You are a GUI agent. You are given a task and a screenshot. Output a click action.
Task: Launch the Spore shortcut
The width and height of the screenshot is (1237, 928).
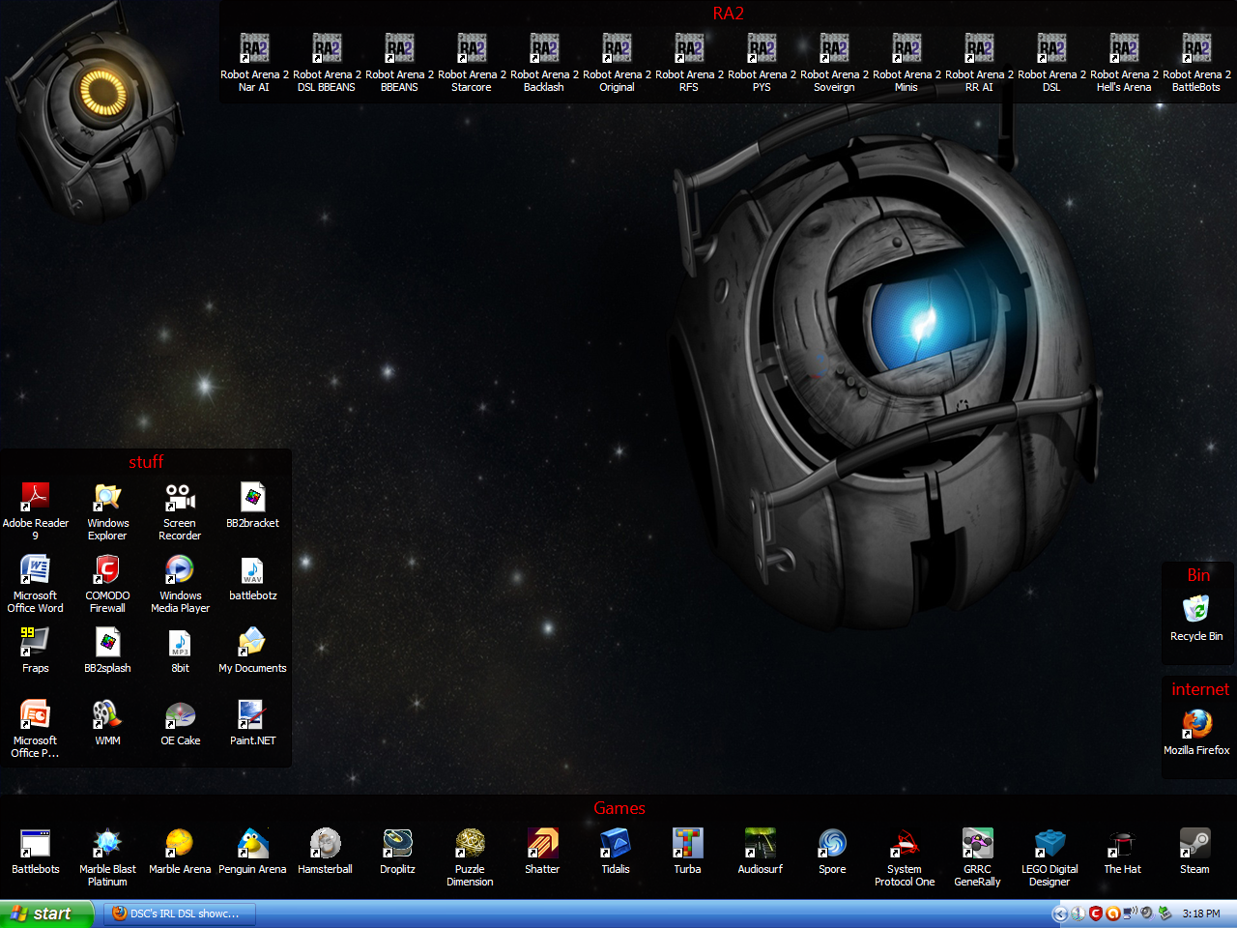coord(832,851)
